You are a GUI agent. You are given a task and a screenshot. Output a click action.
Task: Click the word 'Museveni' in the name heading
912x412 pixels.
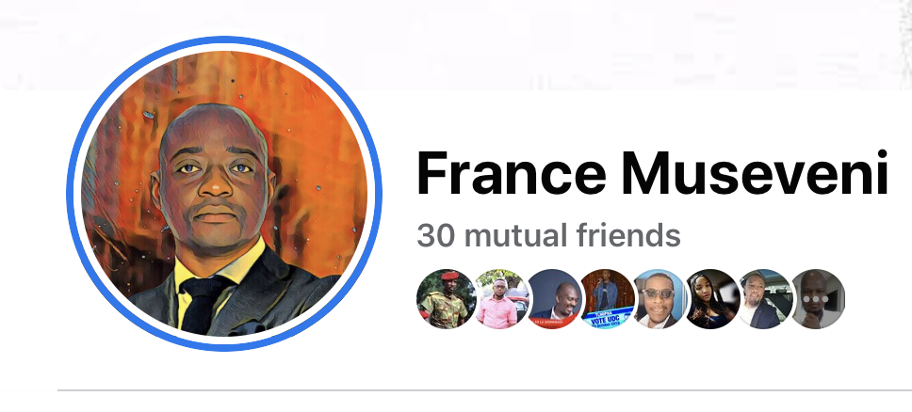click(755, 173)
